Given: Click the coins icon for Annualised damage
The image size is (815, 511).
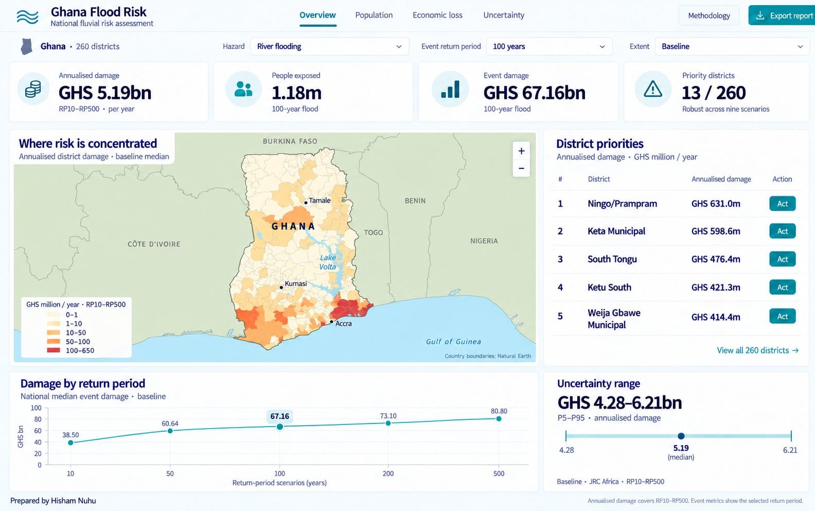Looking at the screenshot, I should (33, 89).
